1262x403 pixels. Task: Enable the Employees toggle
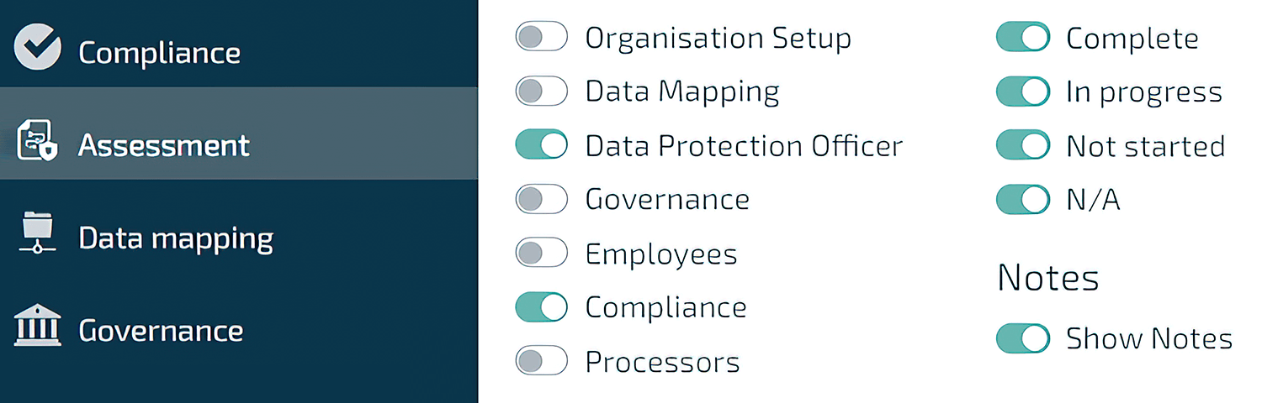(x=542, y=253)
